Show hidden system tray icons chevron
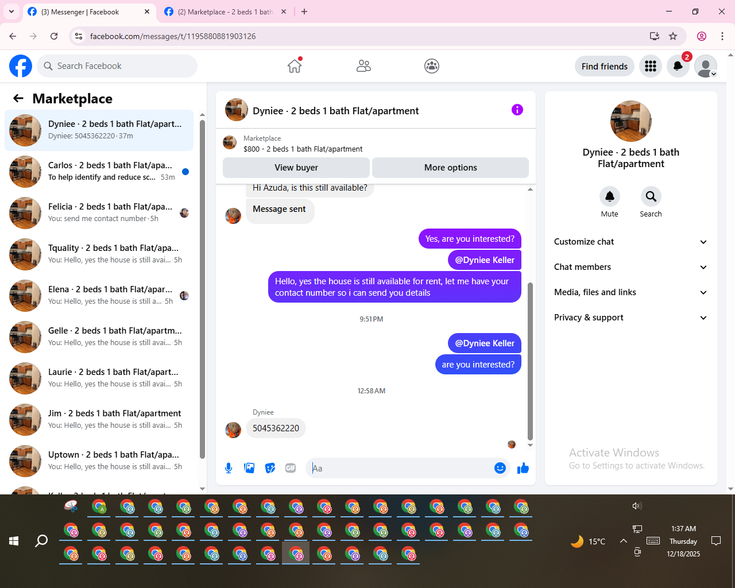The width and height of the screenshot is (735, 588). pos(623,541)
